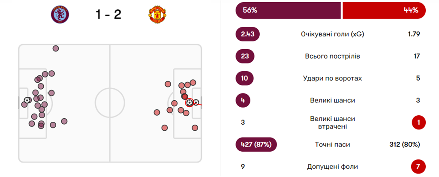This screenshot has width=439, height=177.
Task: Select the 56% possession bar segment
Action: pos(288,11)
